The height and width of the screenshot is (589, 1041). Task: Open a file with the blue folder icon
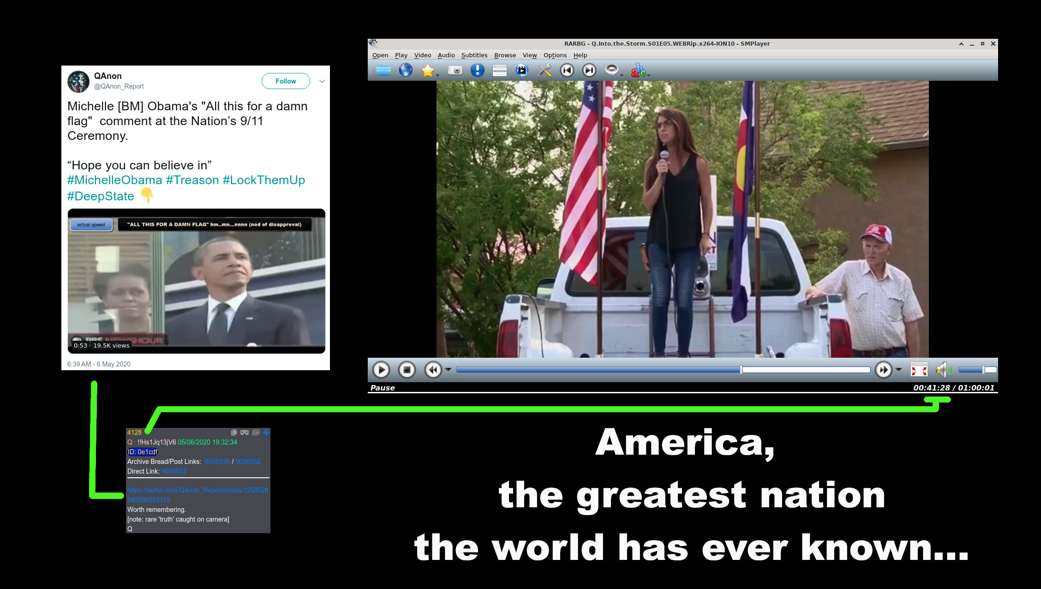[x=383, y=70]
